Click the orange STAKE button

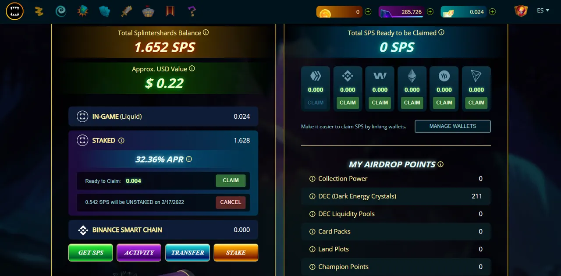point(236,253)
